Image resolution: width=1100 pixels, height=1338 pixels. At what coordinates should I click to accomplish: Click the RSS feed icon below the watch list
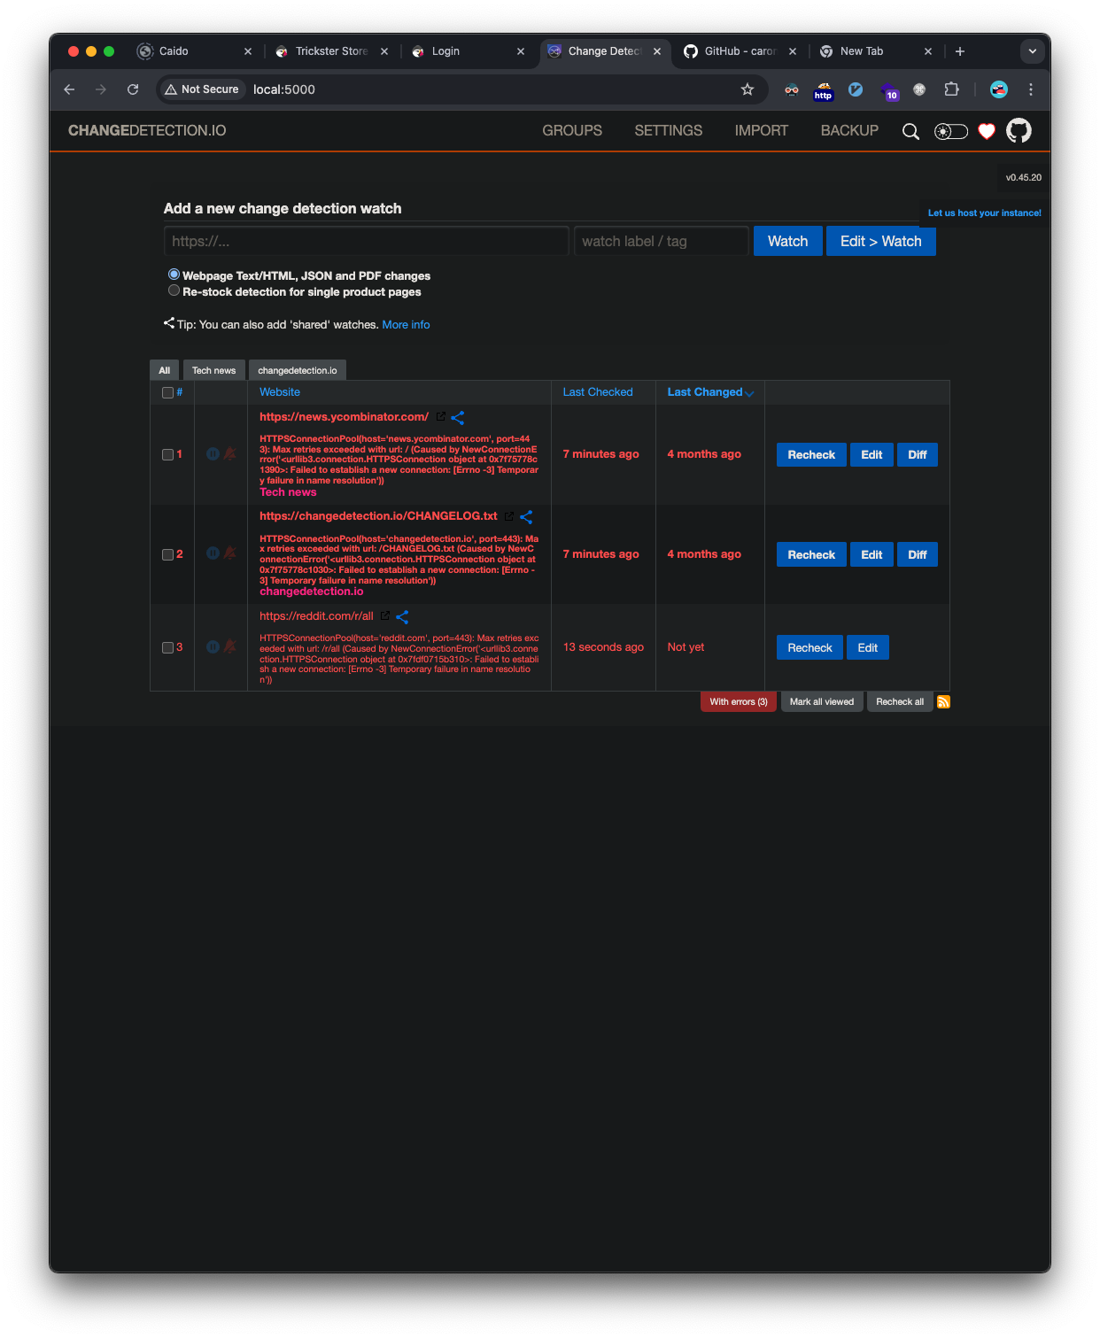tap(943, 701)
